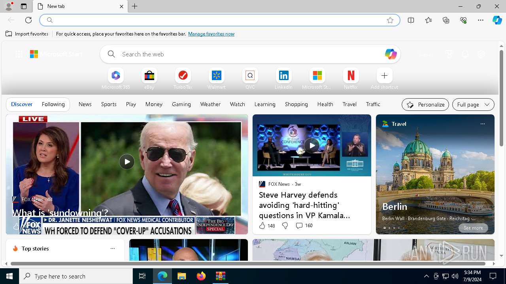The image size is (506, 284).
Task: Add this page to favorites star
Action: pos(390,20)
